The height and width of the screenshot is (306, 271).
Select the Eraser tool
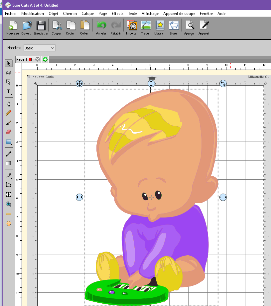[9, 132]
